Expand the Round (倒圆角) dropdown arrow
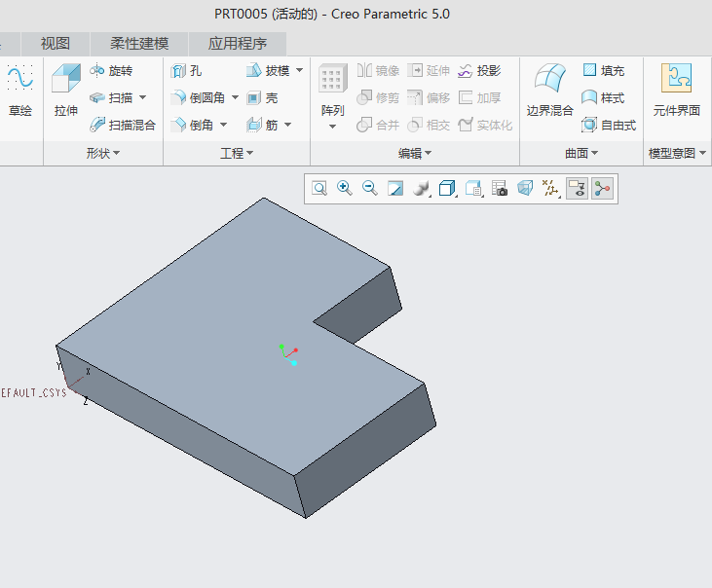Viewport: 712px width, 588px height. pos(235,98)
